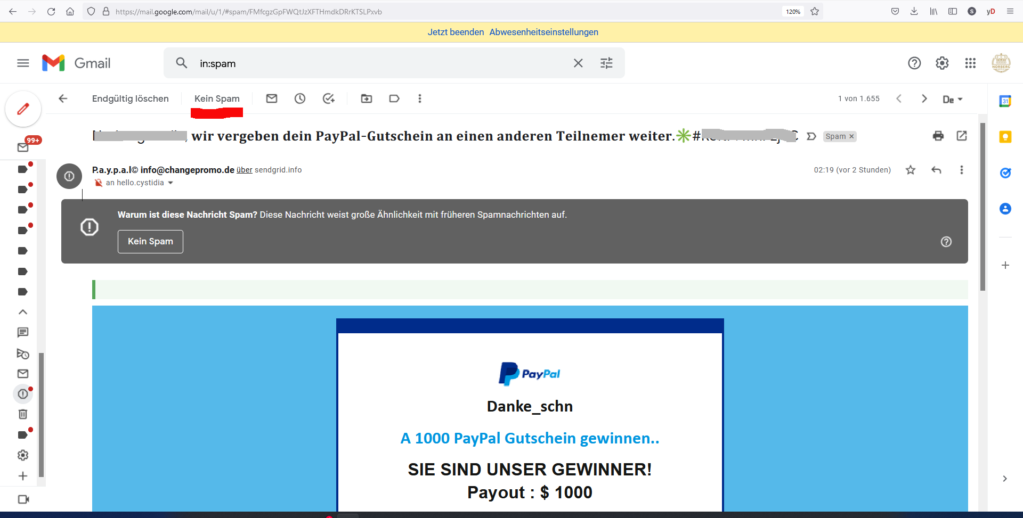This screenshot has width=1023, height=518.
Task: Go to the next older message
Action: click(924, 98)
